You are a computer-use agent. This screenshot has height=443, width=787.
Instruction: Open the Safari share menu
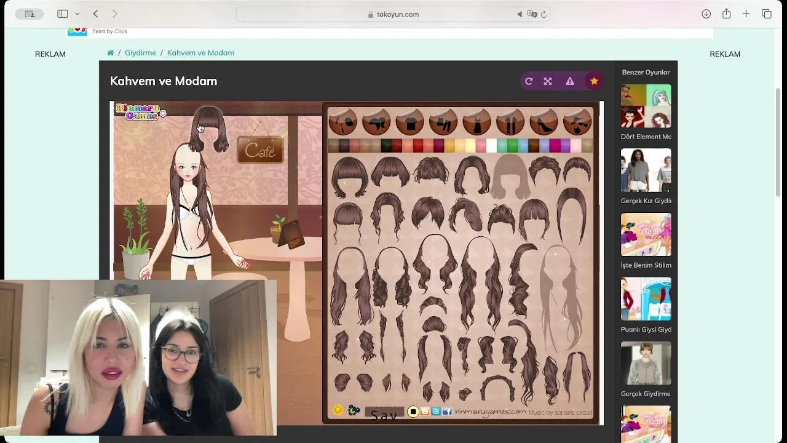(726, 14)
